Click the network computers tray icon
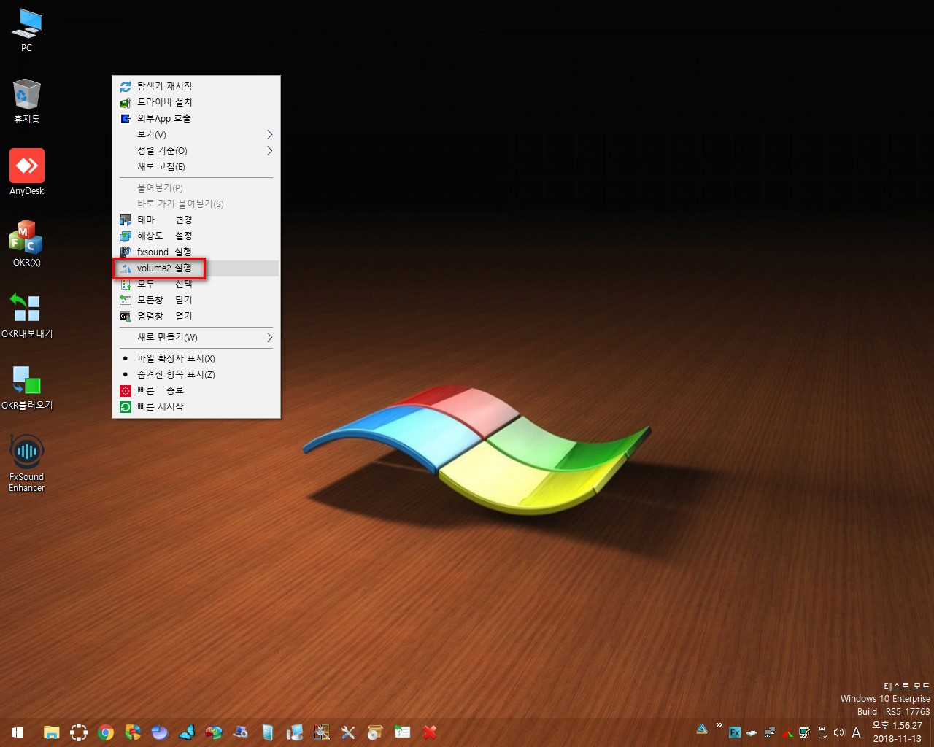Screen dimensions: 934x747 770,732
